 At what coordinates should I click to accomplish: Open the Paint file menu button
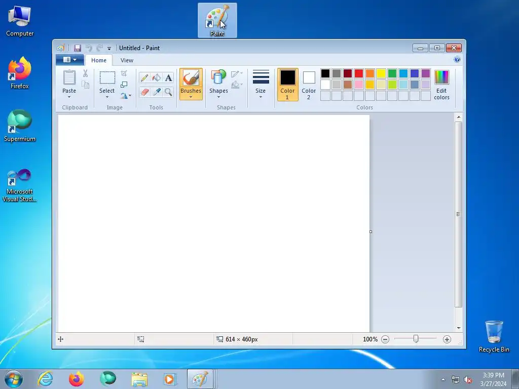69,60
